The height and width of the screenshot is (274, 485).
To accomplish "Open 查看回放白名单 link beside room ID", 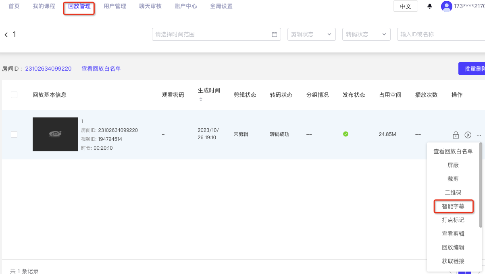I will coord(101,69).
